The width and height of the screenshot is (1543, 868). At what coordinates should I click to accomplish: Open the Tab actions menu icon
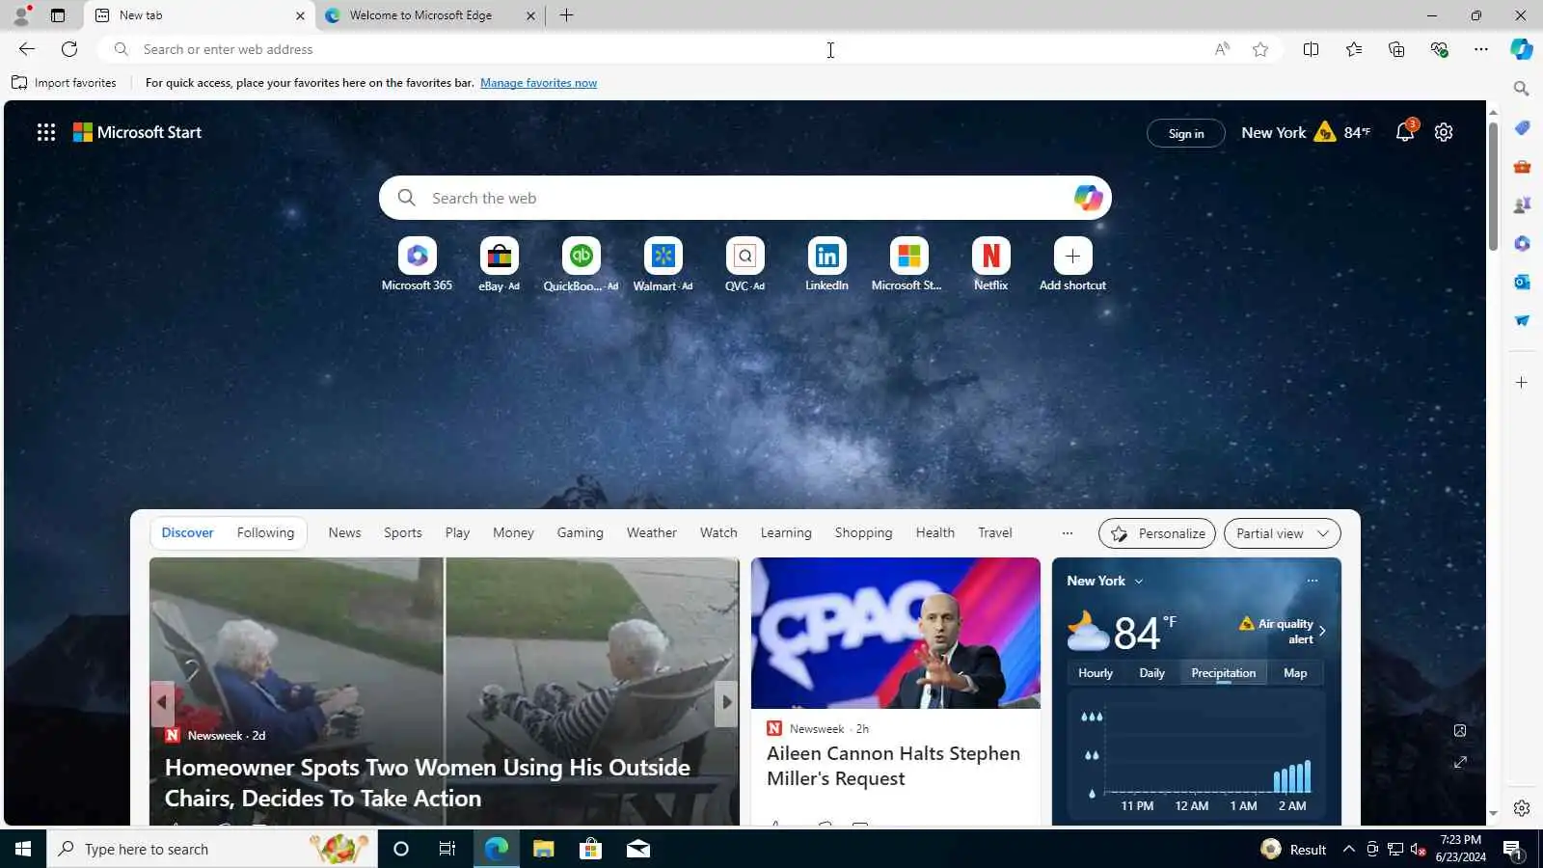coord(58,15)
